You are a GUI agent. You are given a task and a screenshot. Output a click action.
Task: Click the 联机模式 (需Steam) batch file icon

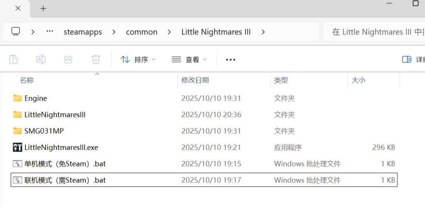[17, 180]
